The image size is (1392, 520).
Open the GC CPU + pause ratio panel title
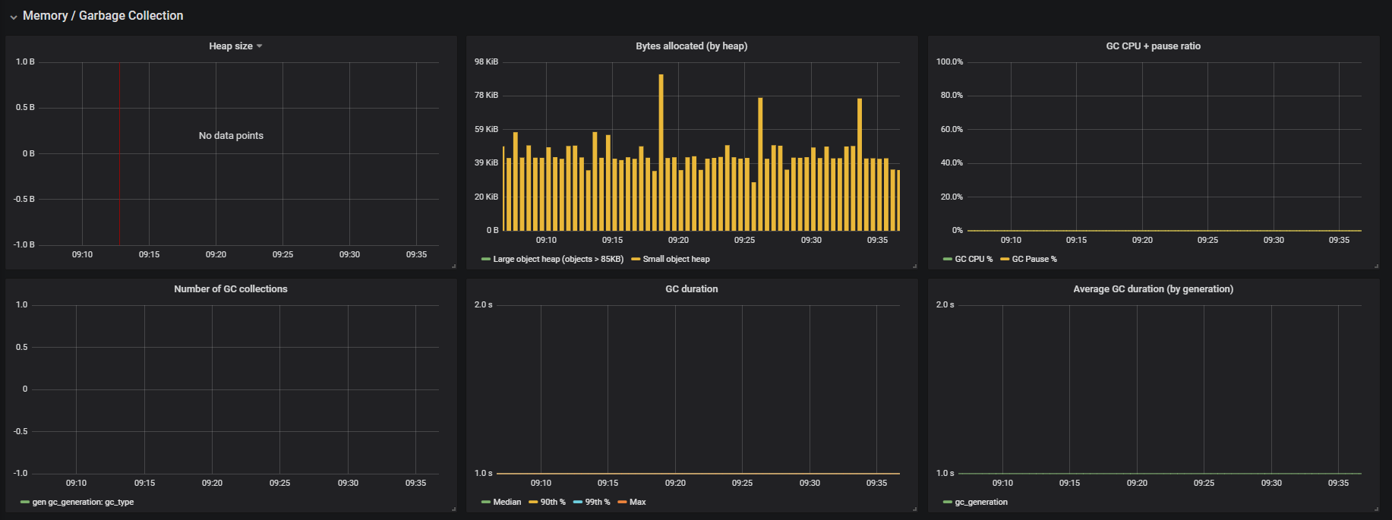[1153, 46]
